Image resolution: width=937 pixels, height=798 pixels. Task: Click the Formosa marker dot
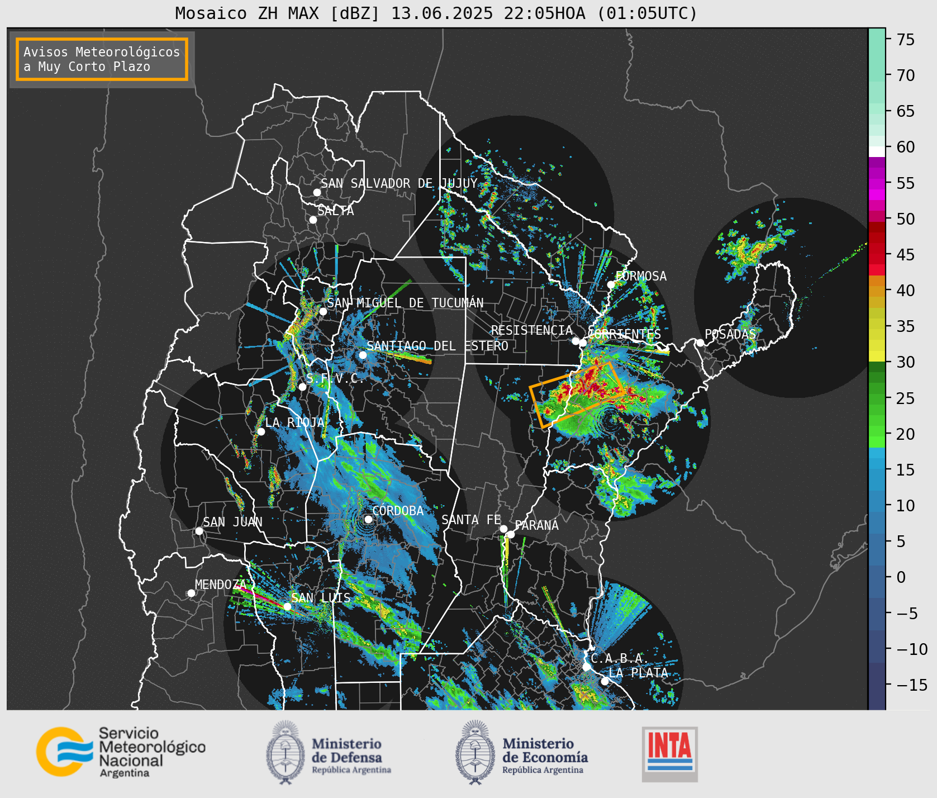coord(611,284)
